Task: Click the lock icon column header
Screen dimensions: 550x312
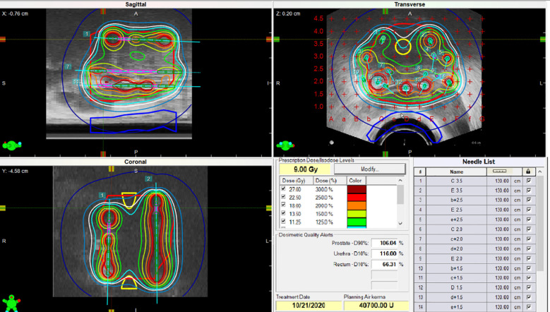Action: pyautogui.click(x=528, y=172)
